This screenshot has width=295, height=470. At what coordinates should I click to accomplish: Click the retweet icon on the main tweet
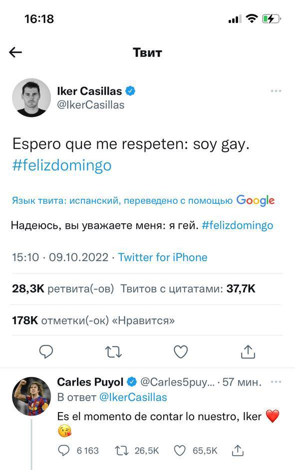click(x=113, y=352)
